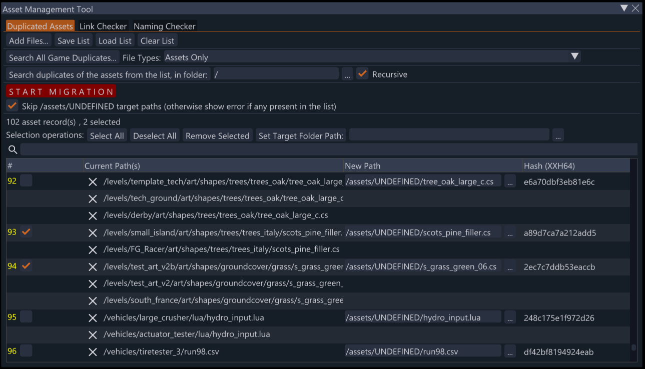
Task: Click hash value 248c175e1f972d26
Action: tap(559, 318)
